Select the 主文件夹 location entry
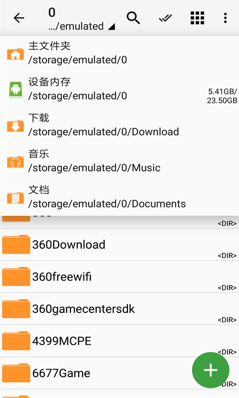 tap(119, 53)
